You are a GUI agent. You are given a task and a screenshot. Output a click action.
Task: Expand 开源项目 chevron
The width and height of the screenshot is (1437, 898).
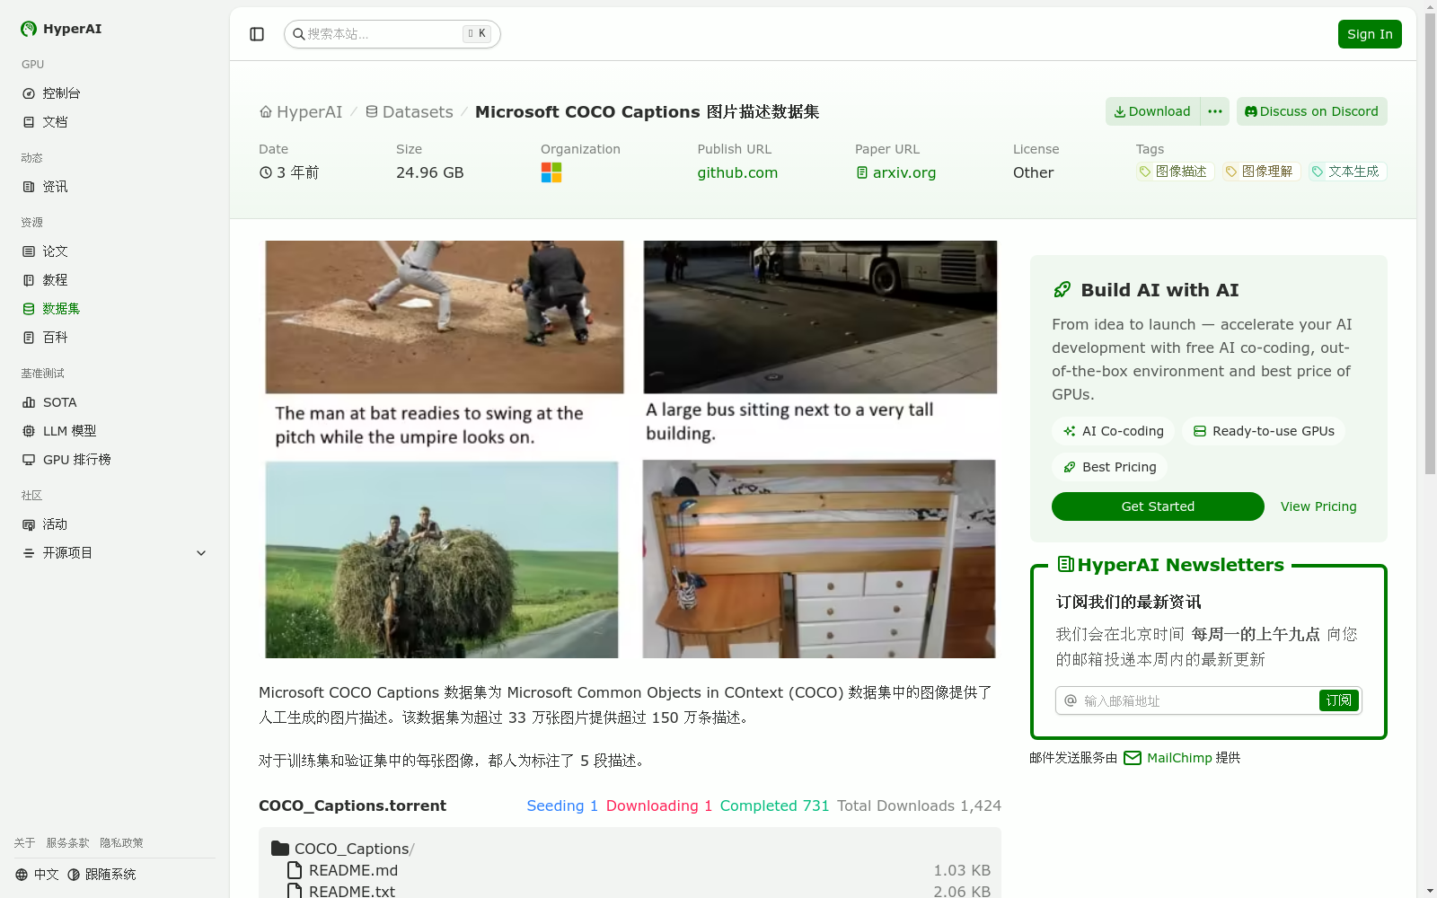(x=201, y=553)
